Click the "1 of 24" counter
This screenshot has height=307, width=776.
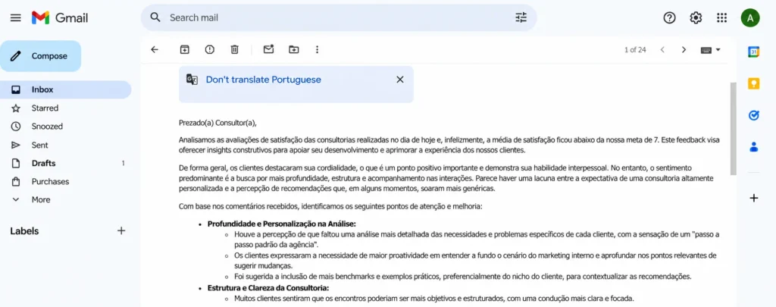point(635,49)
